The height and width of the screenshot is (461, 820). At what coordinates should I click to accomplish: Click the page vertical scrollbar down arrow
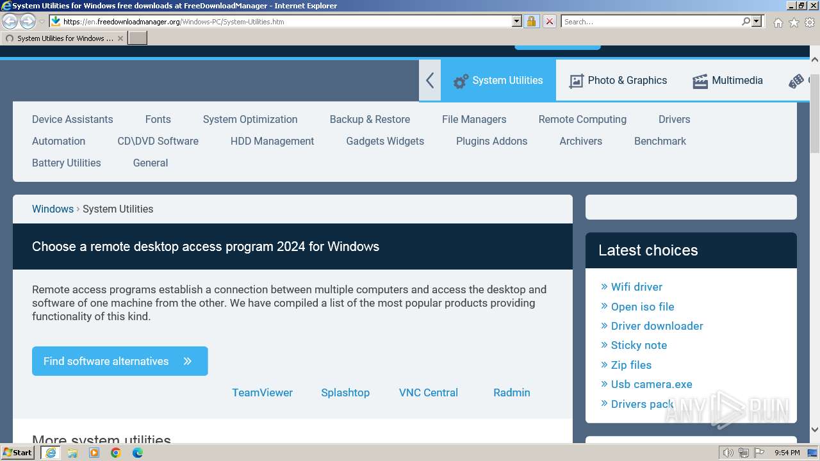click(815, 430)
